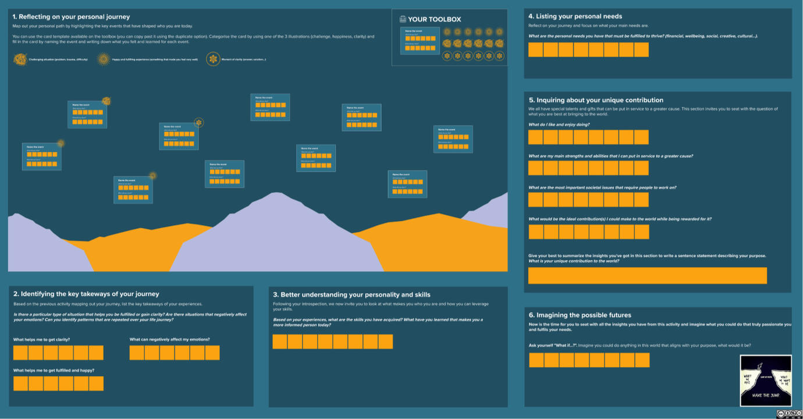This screenshot has width=803, height=419.
Task: Select the '1. Reflecting on your personal journey' heading
Action: pyautogui.click(x=71, y=17)
